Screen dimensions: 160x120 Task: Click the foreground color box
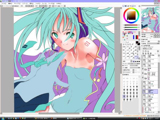[x=137, y=42]
